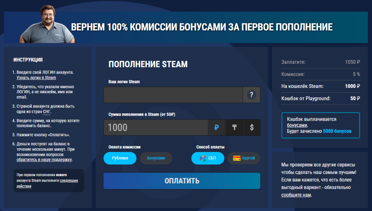Image resolution: width=372 pixels, height=211 pixels.
Task: Click instruction step 2 about ЛОГИН, not никнейм
Action: 44,92
